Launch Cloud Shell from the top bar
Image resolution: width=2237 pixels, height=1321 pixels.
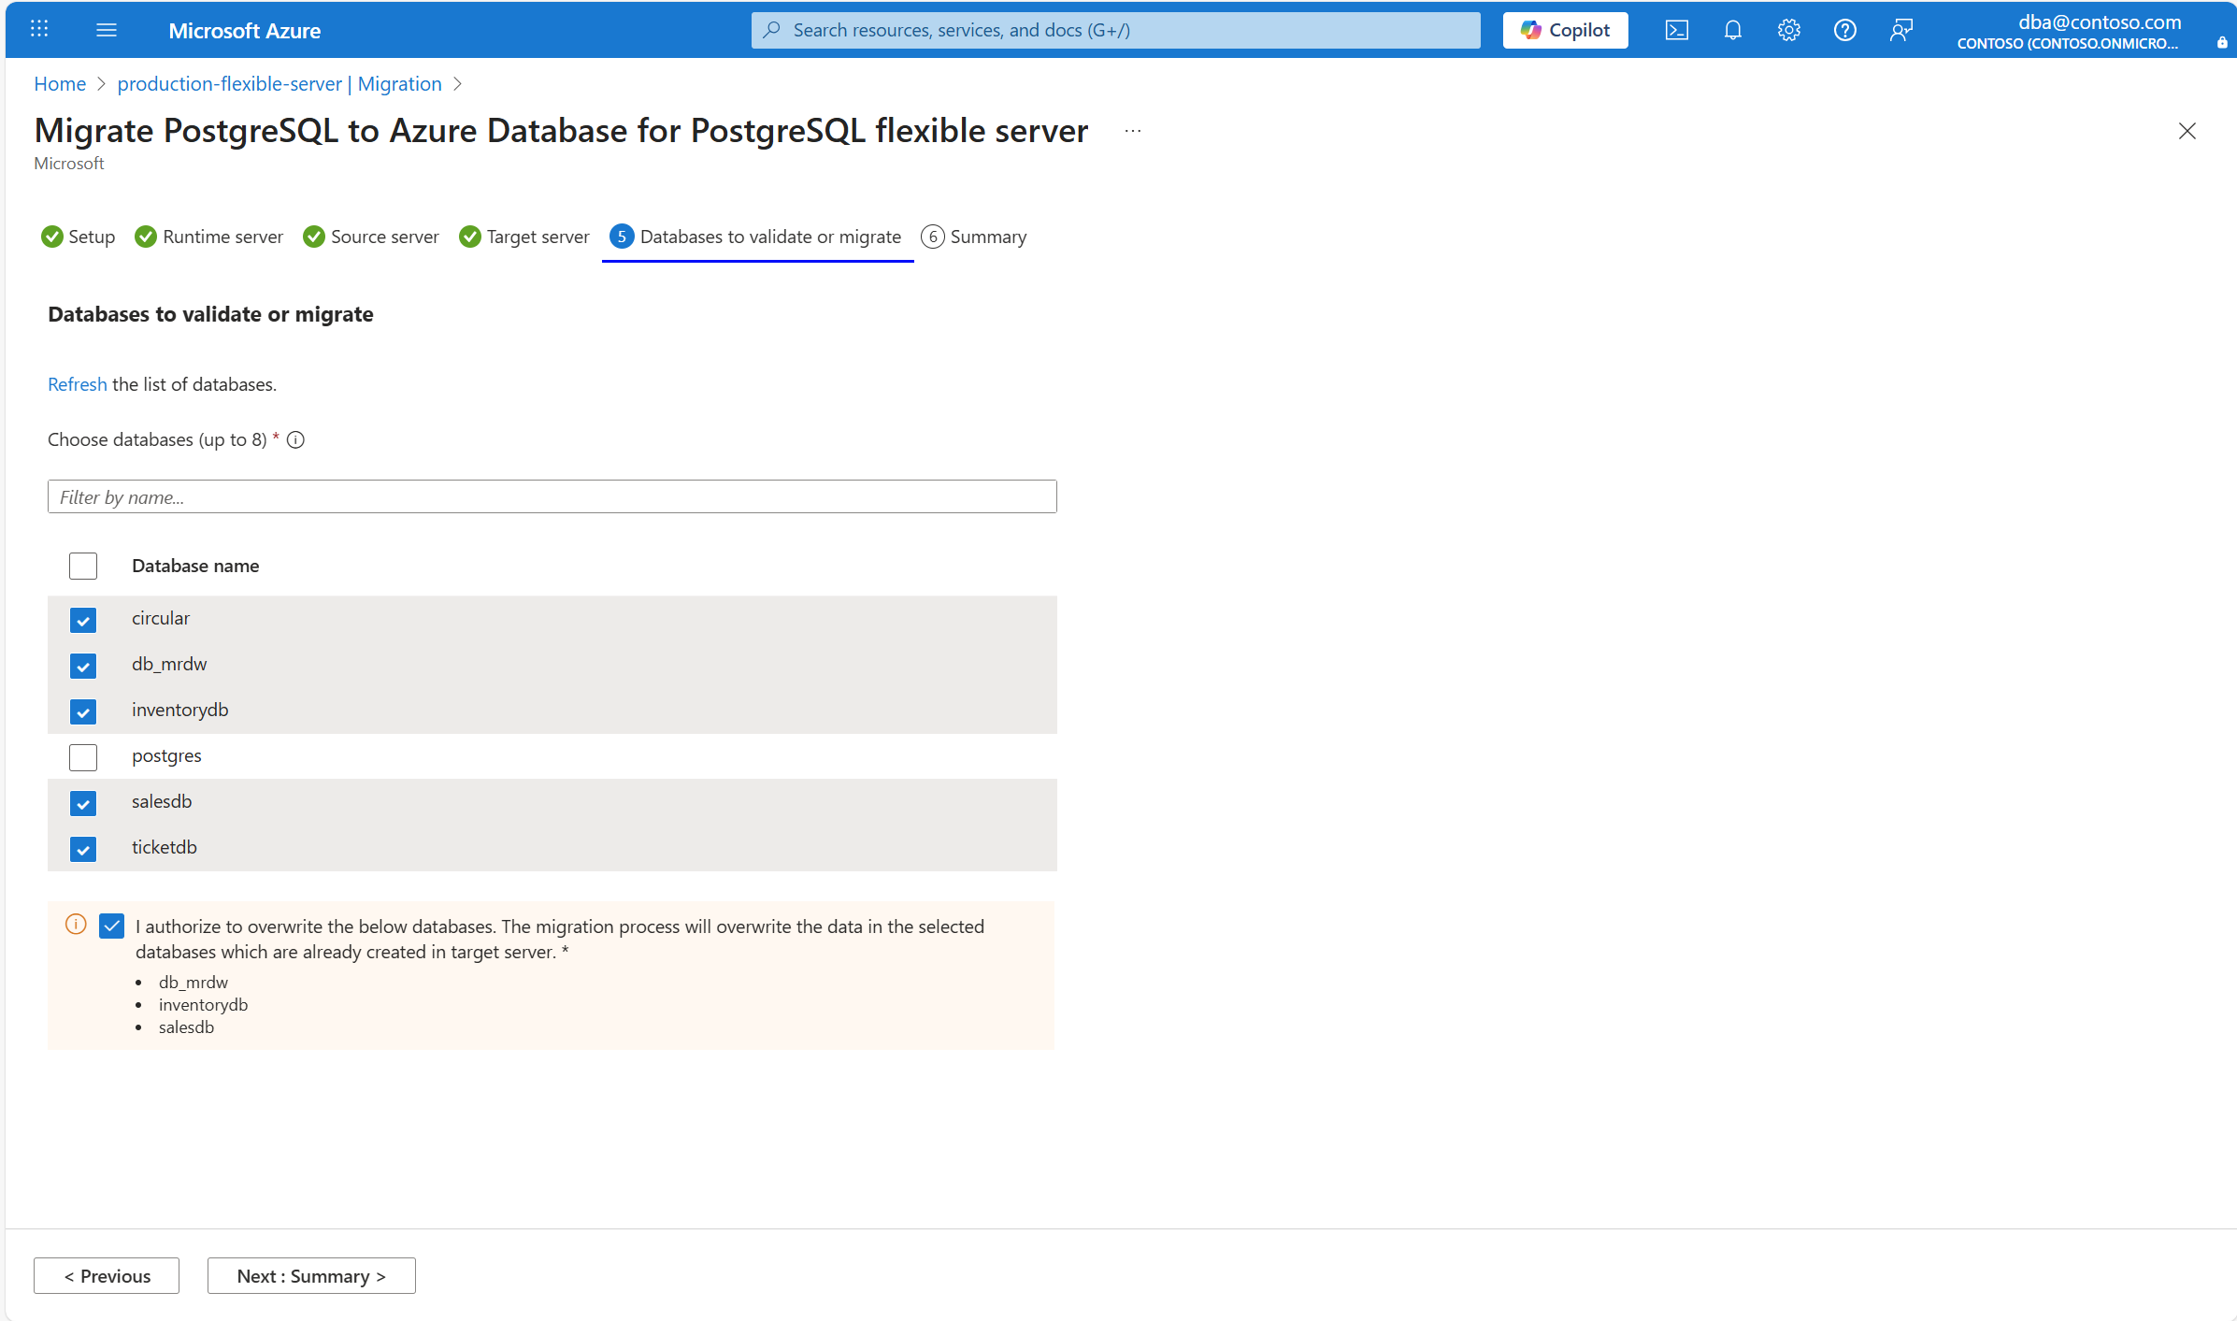click(x=1676, y=30)
